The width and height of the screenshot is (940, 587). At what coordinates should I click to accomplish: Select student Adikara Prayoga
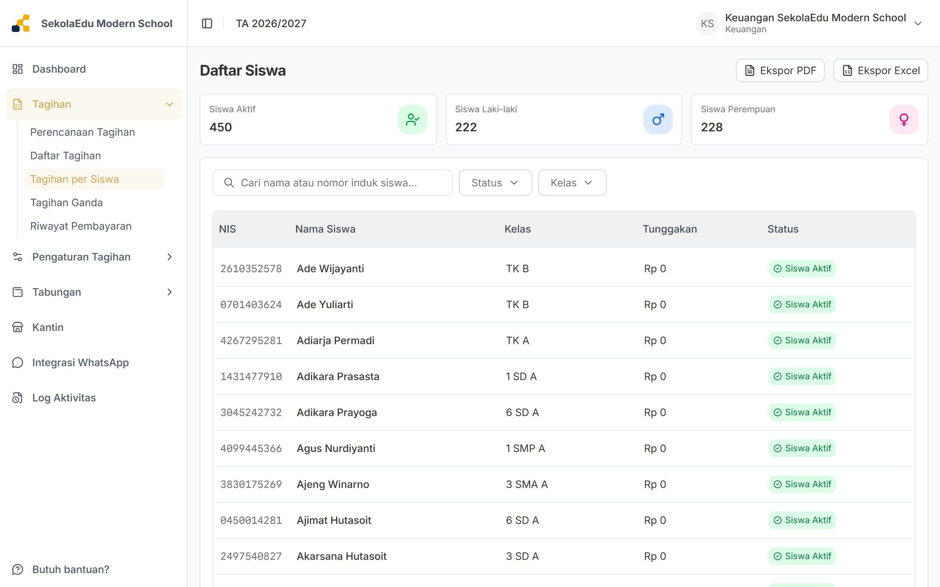[337, 412]
